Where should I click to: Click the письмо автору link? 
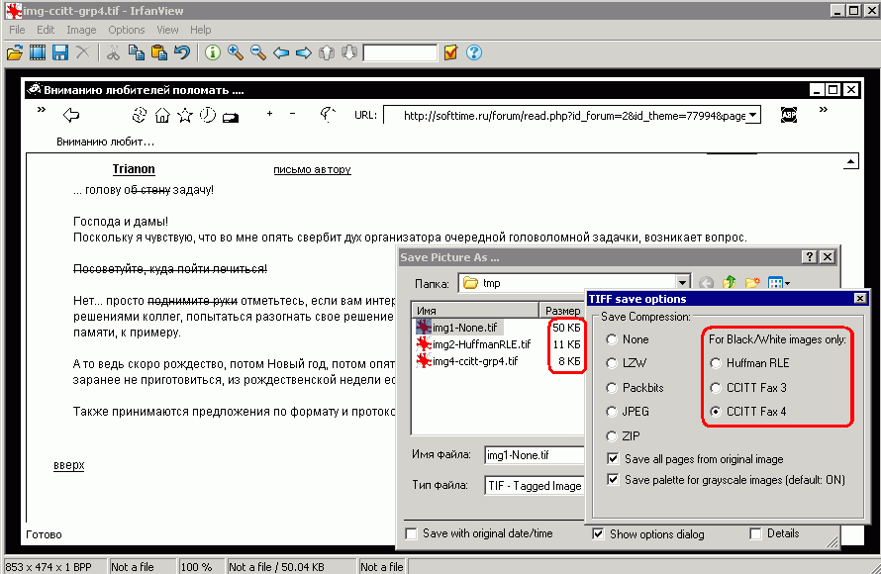[x=313, y=169]
